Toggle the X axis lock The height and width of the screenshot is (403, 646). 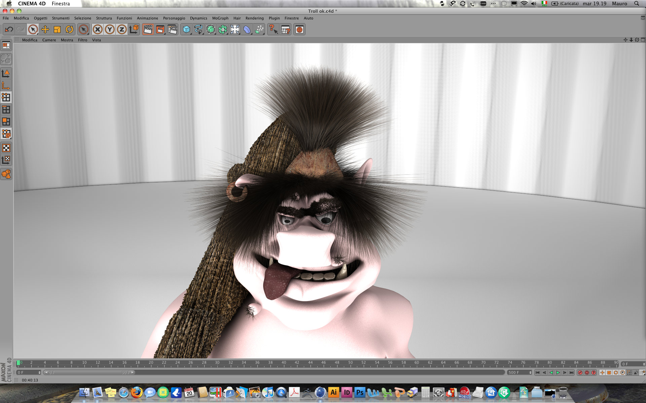[x=98, y=30]
